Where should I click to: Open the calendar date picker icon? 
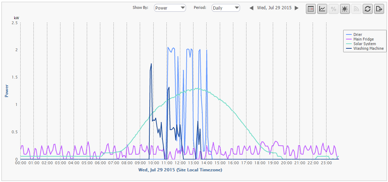[311, 9]
